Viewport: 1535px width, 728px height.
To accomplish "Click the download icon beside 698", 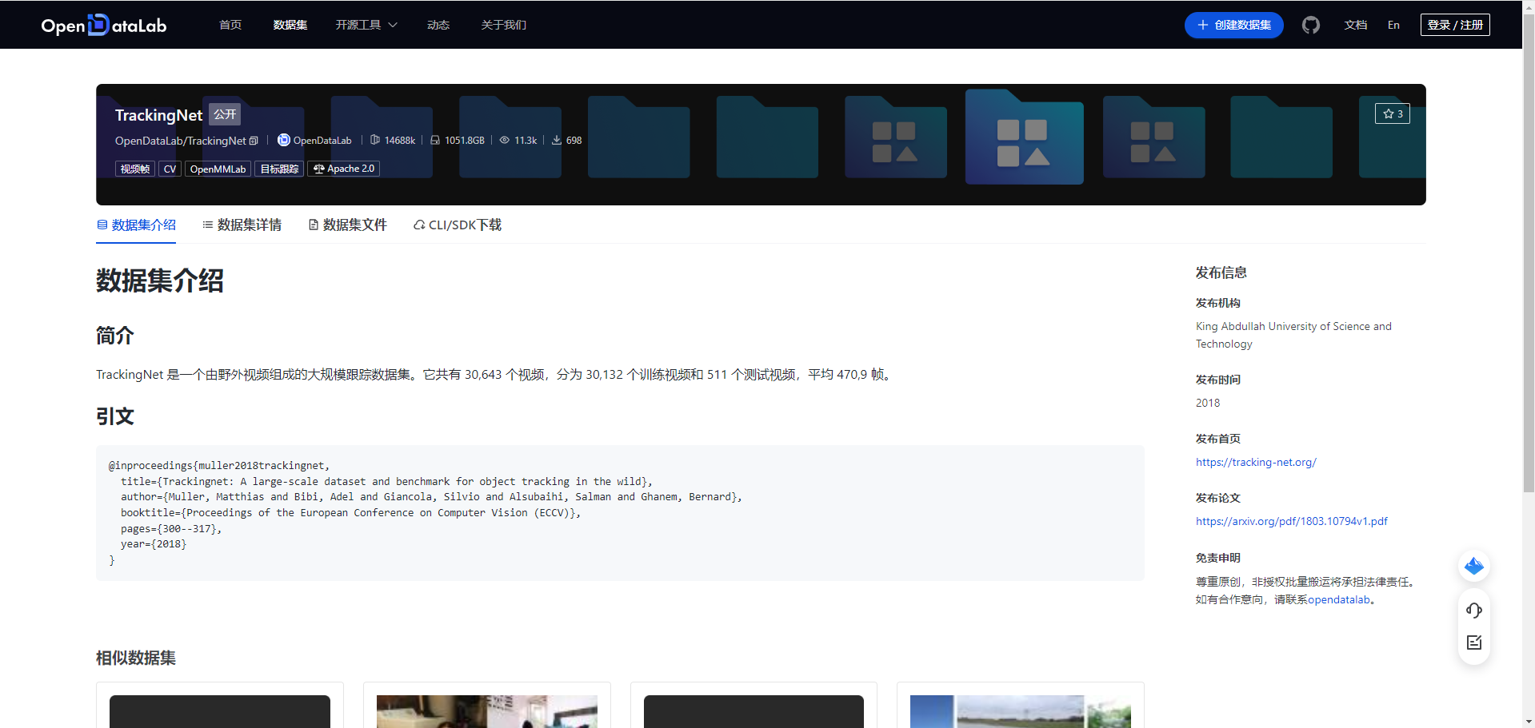I will pyautogui.click(x=557, y=140).
